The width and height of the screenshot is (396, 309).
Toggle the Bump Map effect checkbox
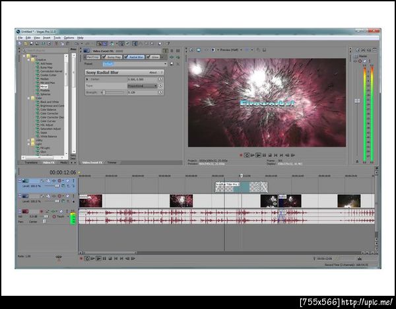(x=104, y=57)
